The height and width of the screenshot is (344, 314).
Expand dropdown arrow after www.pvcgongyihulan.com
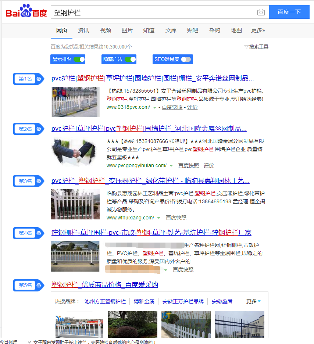coord(171,166)
